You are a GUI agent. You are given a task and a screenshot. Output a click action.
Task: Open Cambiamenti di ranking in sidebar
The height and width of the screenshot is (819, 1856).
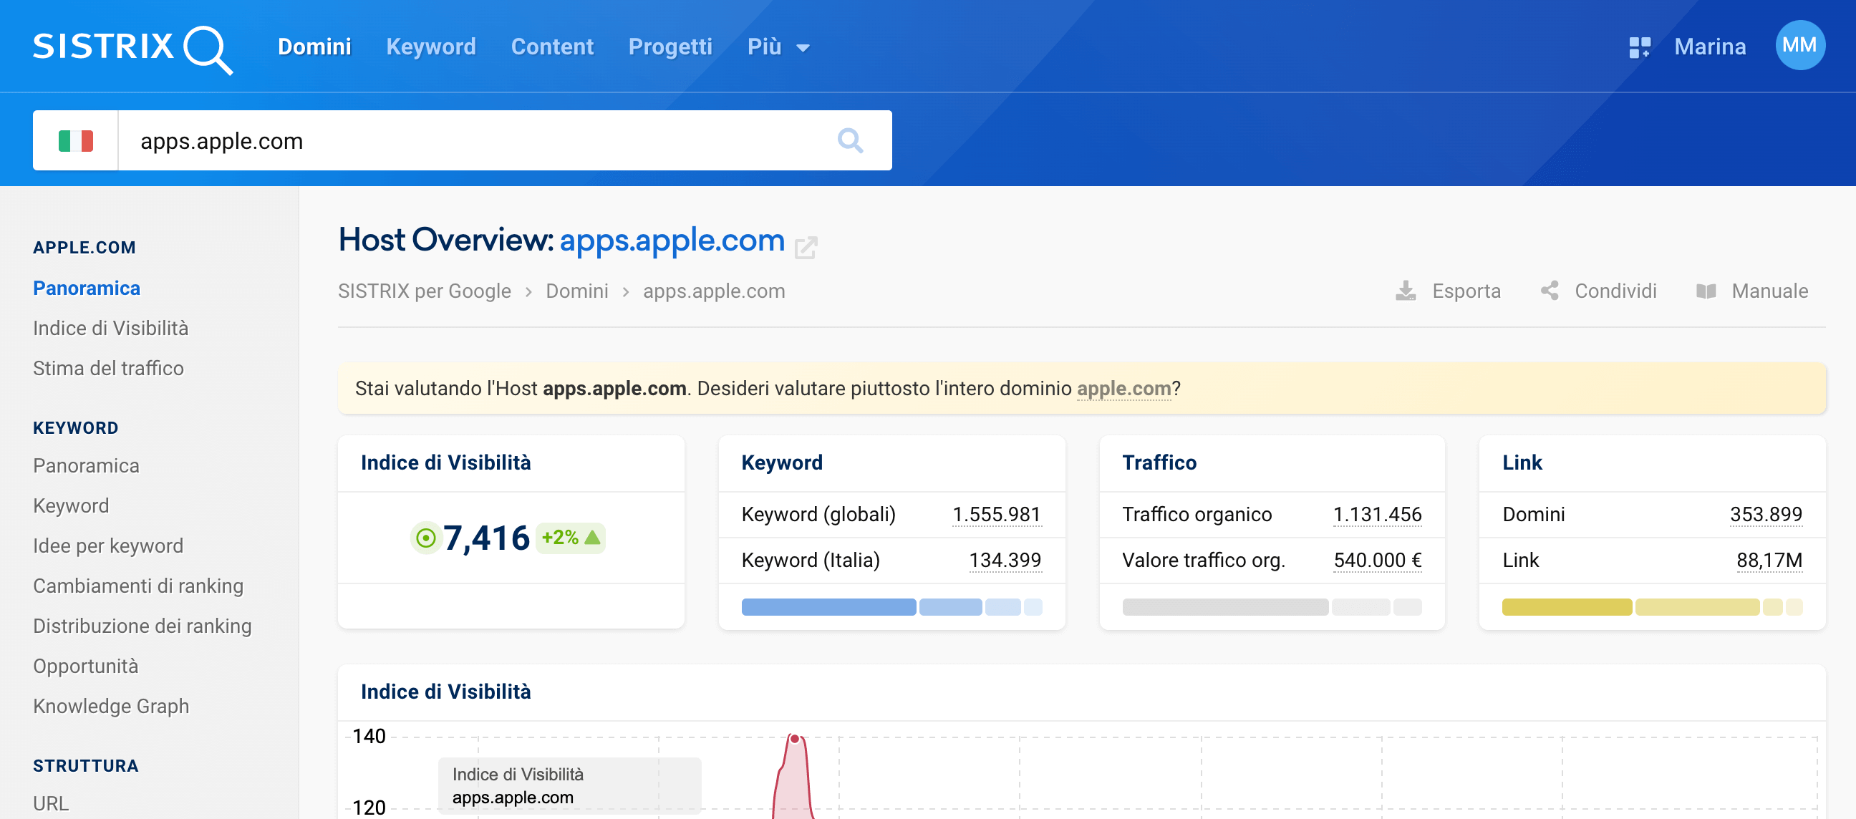137,586
